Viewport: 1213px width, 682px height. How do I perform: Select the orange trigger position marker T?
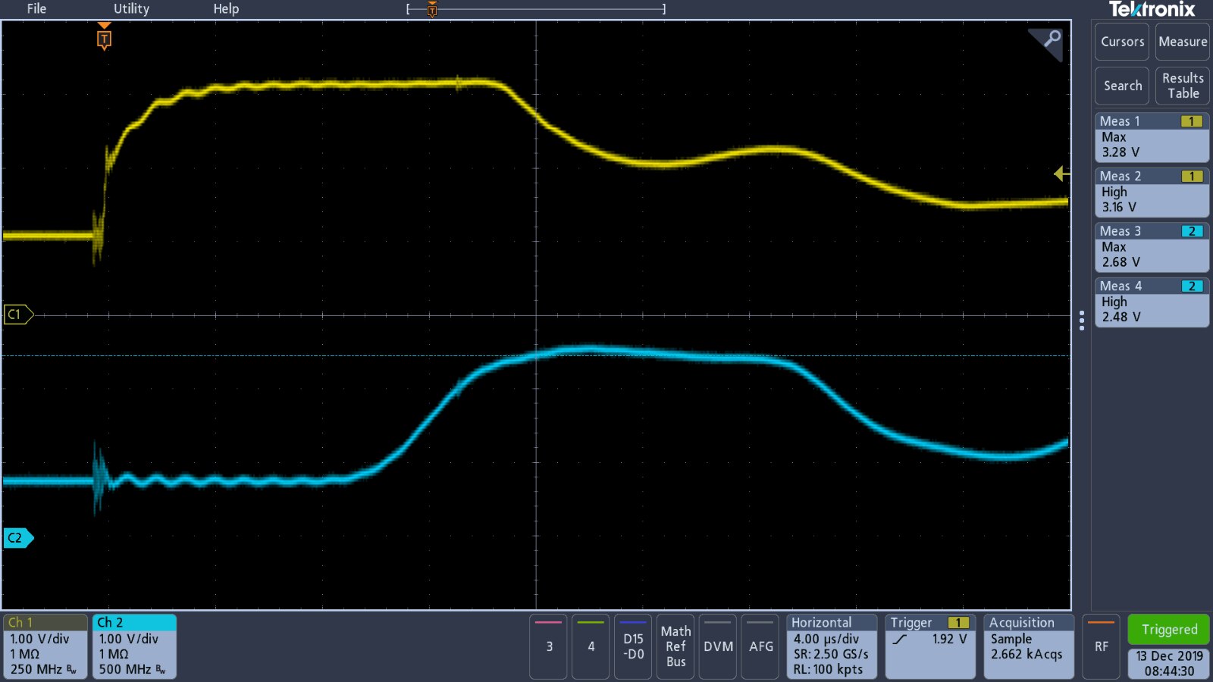pos(105,38)
